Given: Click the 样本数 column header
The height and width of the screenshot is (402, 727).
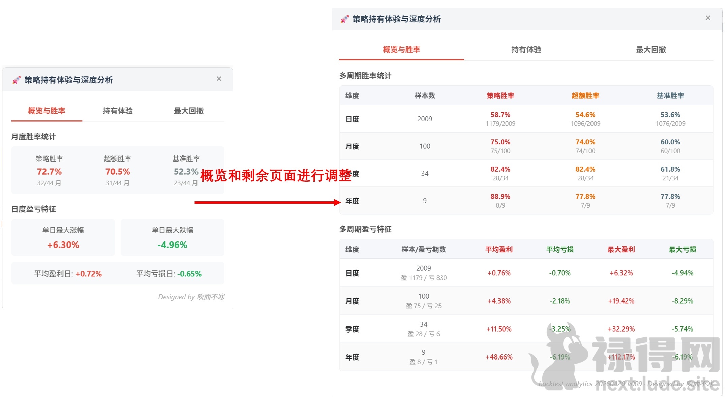Looking at the screenshot, I should tap(425, 96).
